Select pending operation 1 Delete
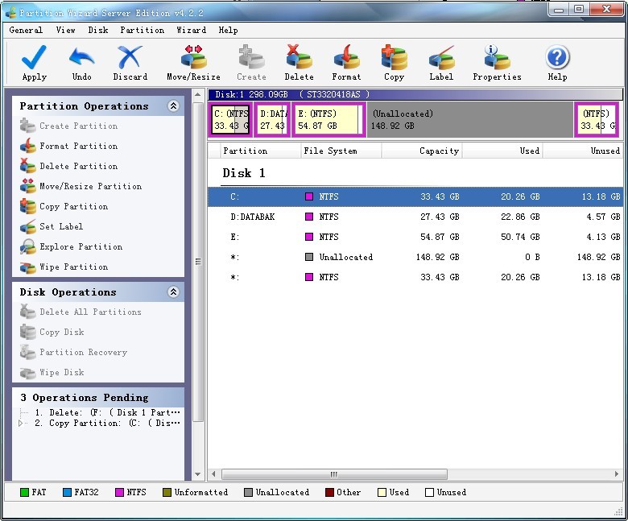The height and width of the screenshot is (521, 628). [x=107, y=412]
